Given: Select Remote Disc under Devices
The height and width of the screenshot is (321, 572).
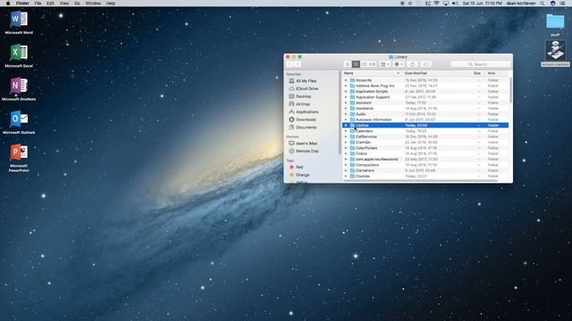Looking at the screenshot, I should coord(304,151).
